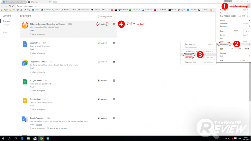Click the browser back arrow
Screen dimensions: 251x141
[x=2, y=6]
